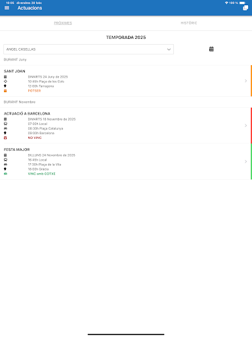Expand Sant Joan event details chevron
Viewport: 252px width, 337px height.
pyautogui.click(x=245, y=81)
